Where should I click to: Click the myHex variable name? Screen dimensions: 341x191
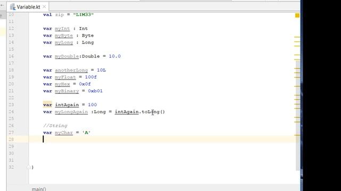click(62, 84)
